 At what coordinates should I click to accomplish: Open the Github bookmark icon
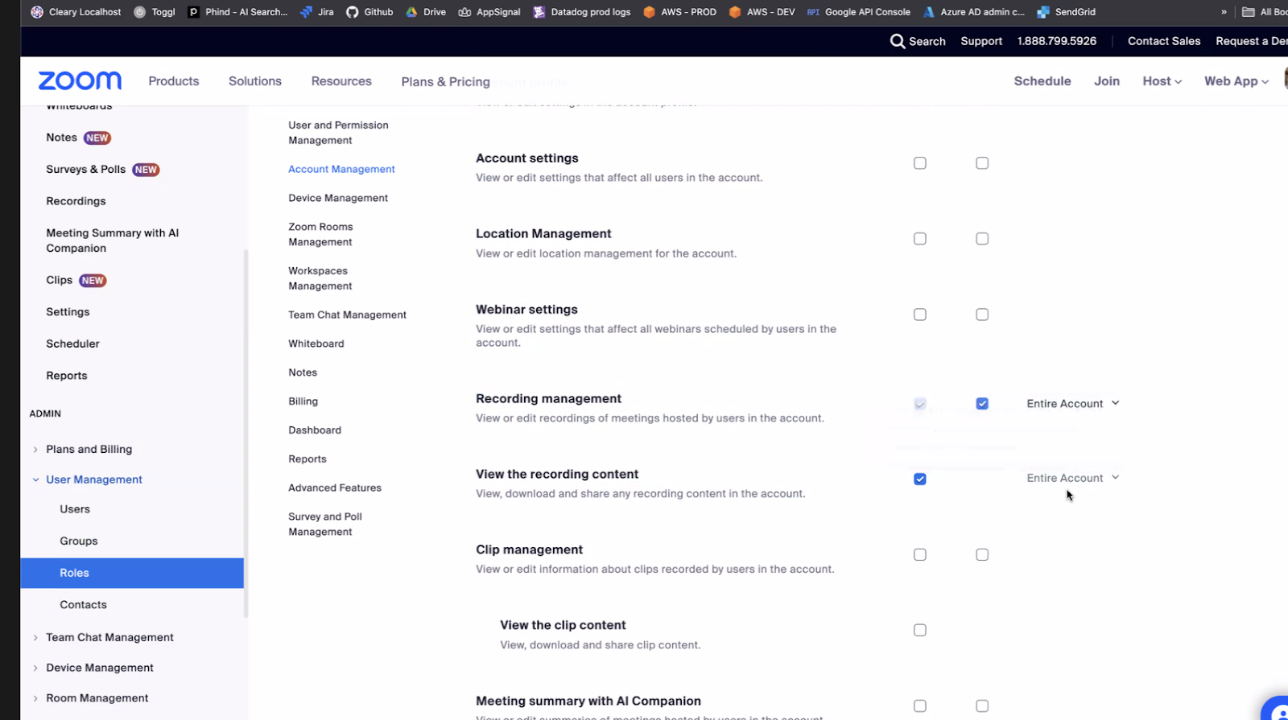point(353,12)
